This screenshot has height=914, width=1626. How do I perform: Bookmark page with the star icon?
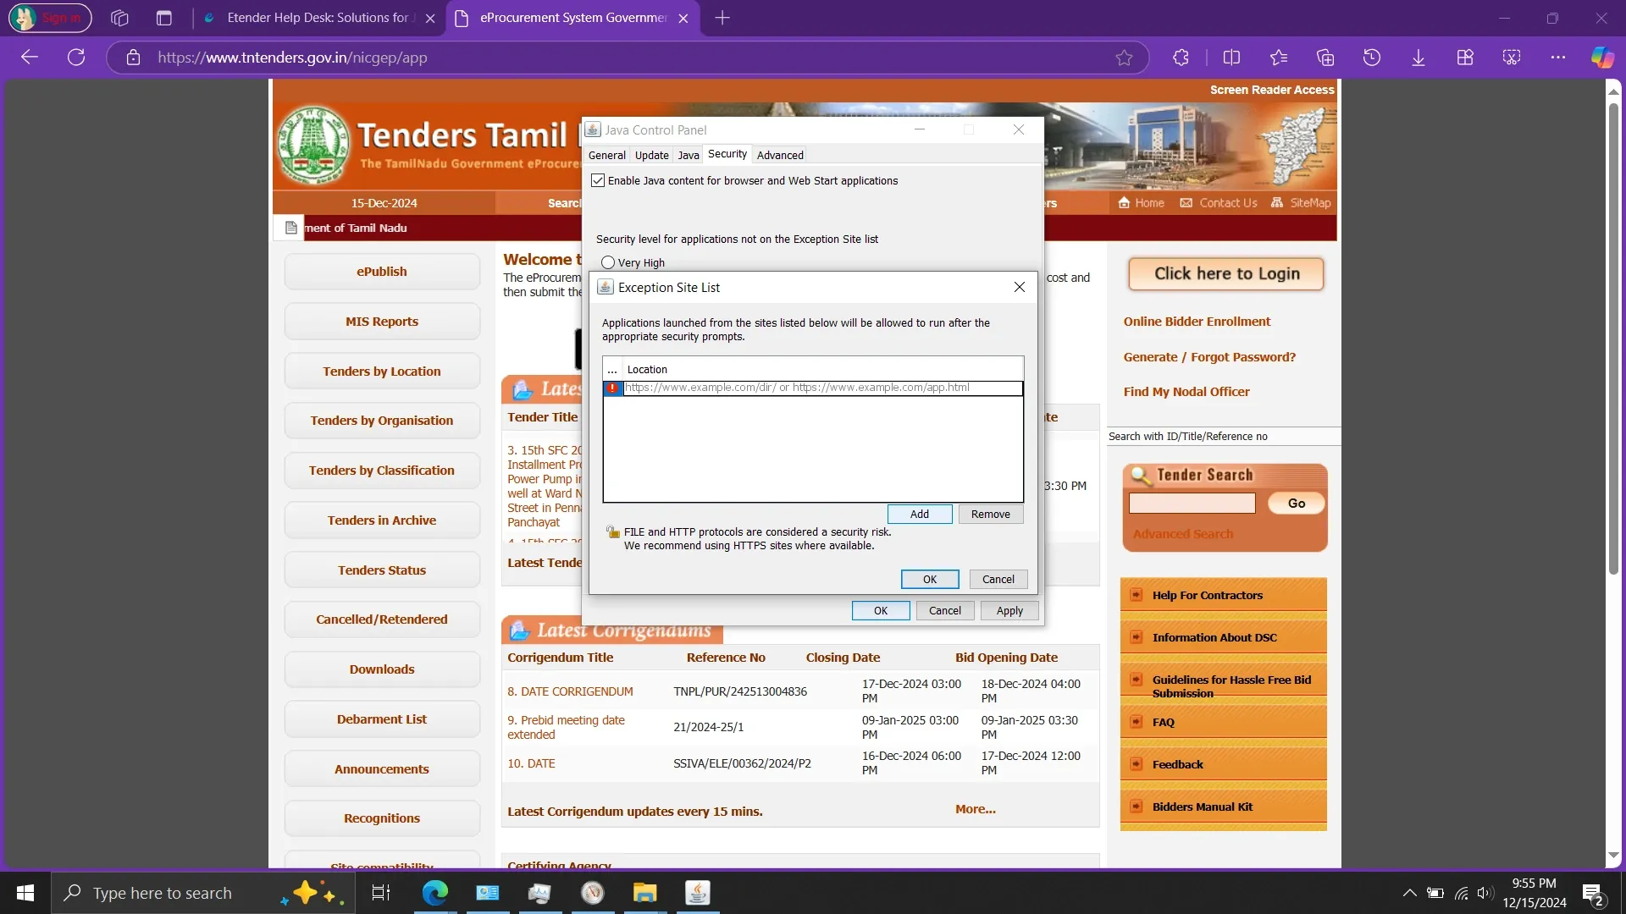(x=1124, y=58)
